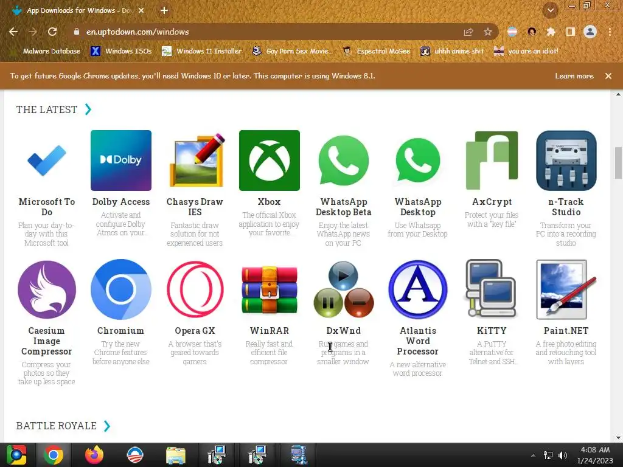Launch Firefox from the taskbar
Screen dimensions: 623x467
pos(94,455)
